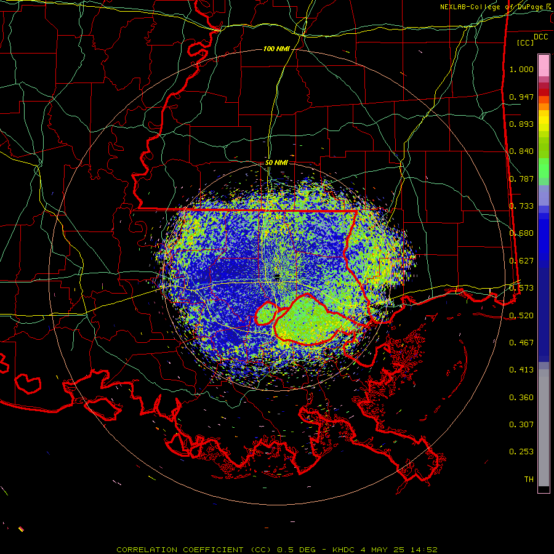Viewport: 554px width, 554px height.
Task: Click the DCC label above the color scale
Action: click(x=541, y=37)
